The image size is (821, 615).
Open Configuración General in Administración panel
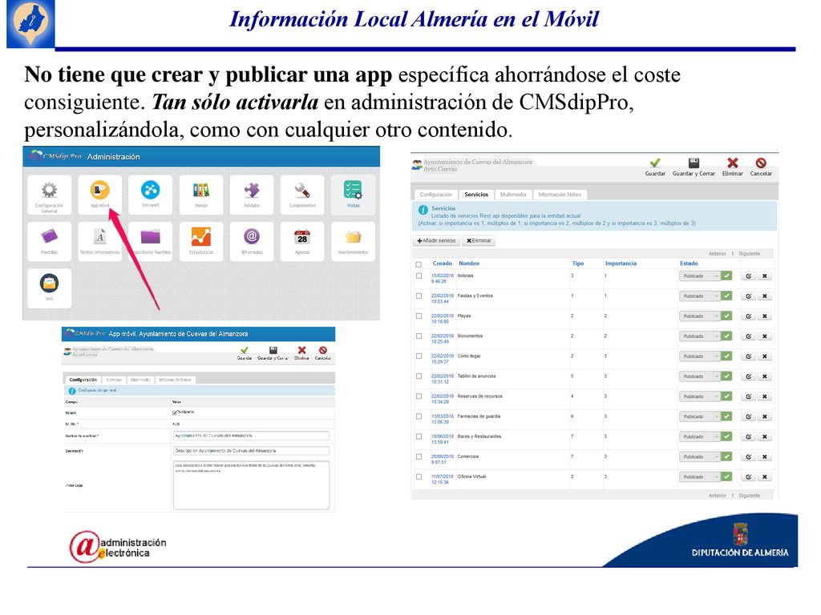tap(49, 195)
